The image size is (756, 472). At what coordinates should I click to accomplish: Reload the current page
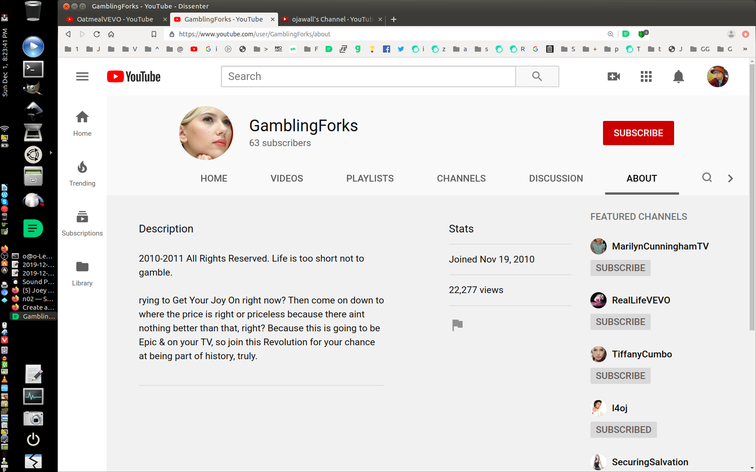pos(97,34)
